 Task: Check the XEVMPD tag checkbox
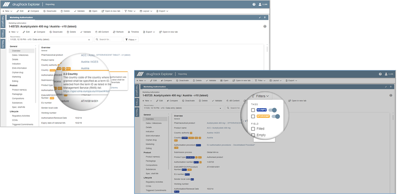point(253,110)
